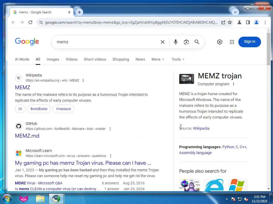The width and height of the screenshot is (273, 204).
Task: Show hidden system tray icons
Action: click(227, 199)
